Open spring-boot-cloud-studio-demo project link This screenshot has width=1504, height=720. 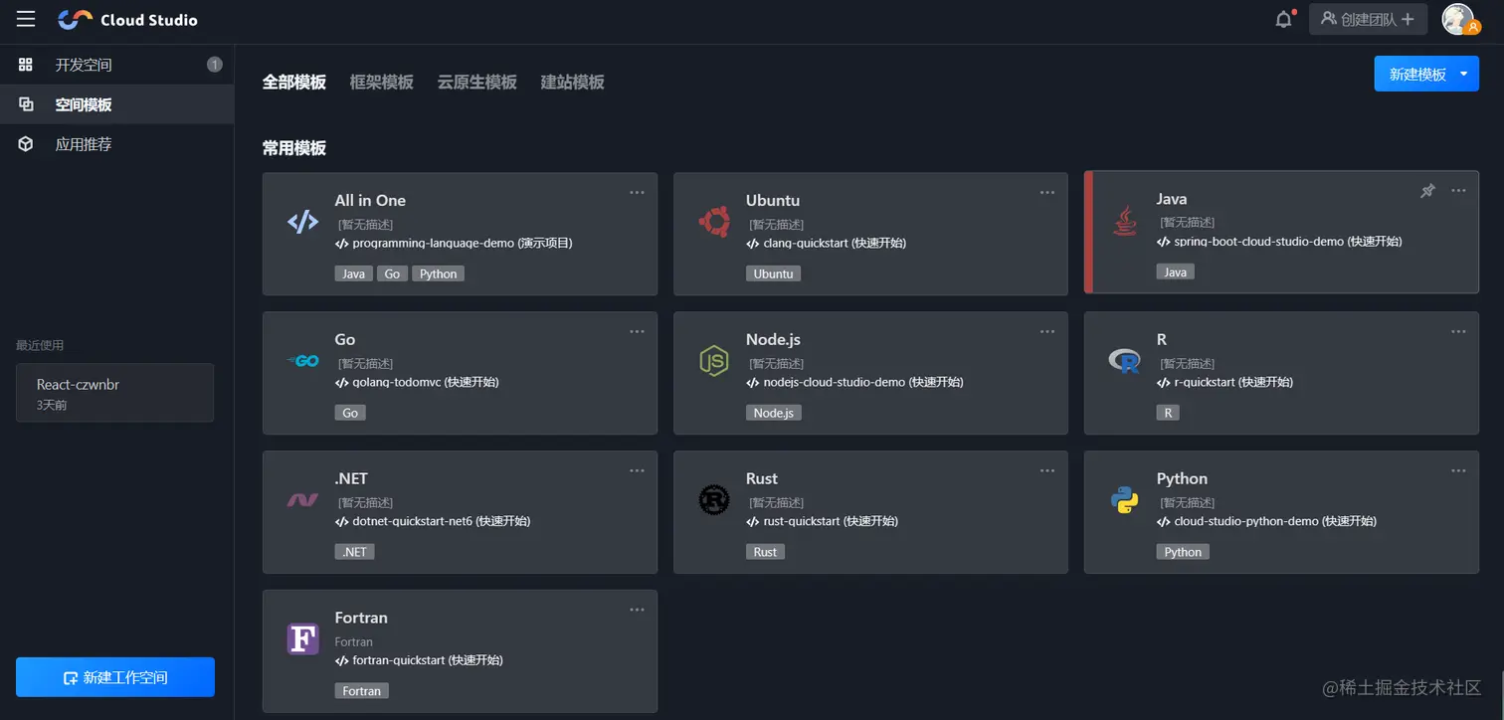pyautogui.click(x=1279, y=242)
